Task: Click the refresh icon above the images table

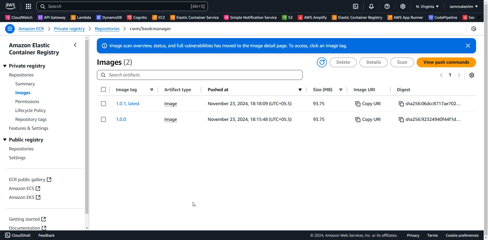Action: click(x=322, y=62)
